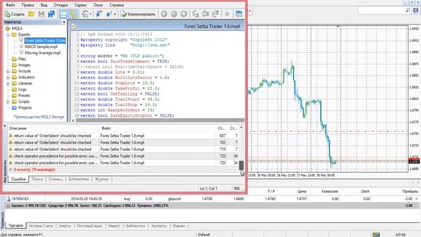Select the Logs folder
The height and width of the screenshot is (237, 421).
click(22, 90)
